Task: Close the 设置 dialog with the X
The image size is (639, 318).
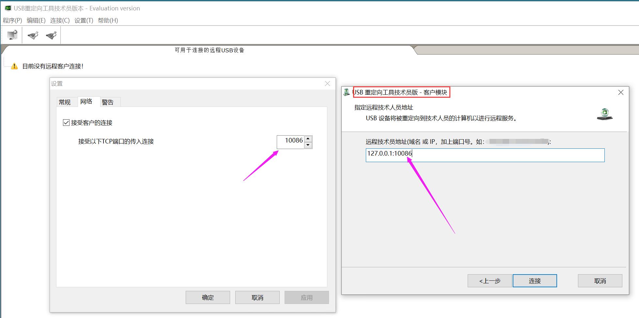Action: coord(327,84)
